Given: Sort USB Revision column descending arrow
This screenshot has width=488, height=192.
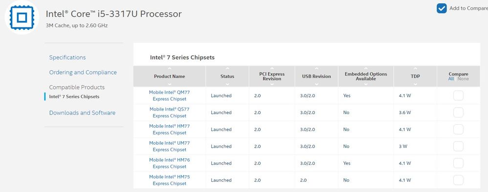Looking at the screenshot, I should 316,84.
